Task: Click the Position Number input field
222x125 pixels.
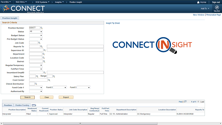Action: tap(35, 28)
